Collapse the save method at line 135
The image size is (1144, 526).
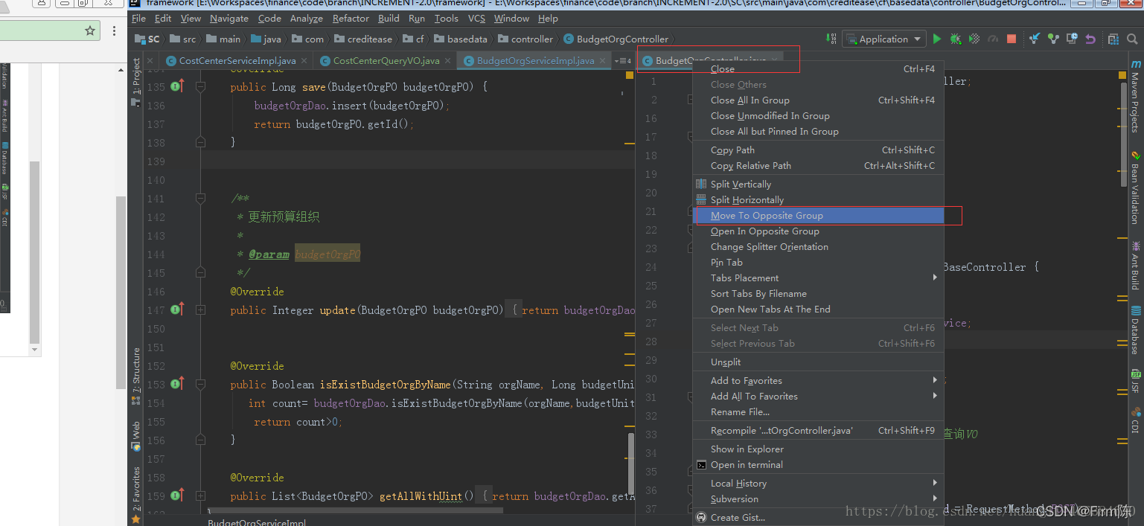[200, 86]
